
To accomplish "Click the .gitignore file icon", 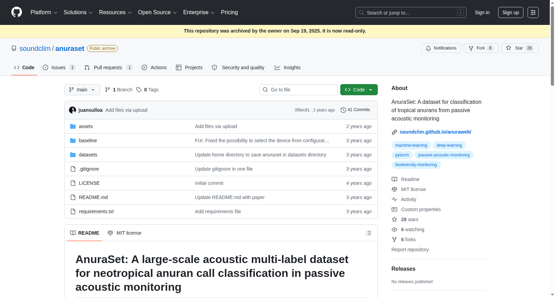I will click(73, 169).
